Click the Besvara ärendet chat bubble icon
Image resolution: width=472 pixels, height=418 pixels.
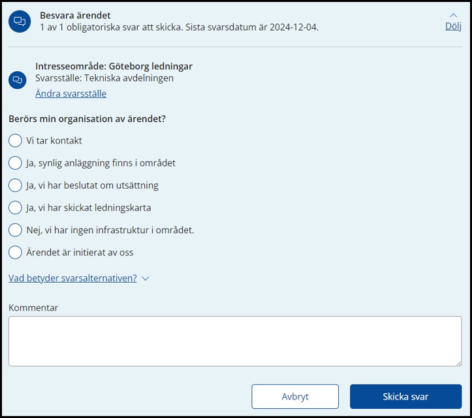[x=20, y=21]
